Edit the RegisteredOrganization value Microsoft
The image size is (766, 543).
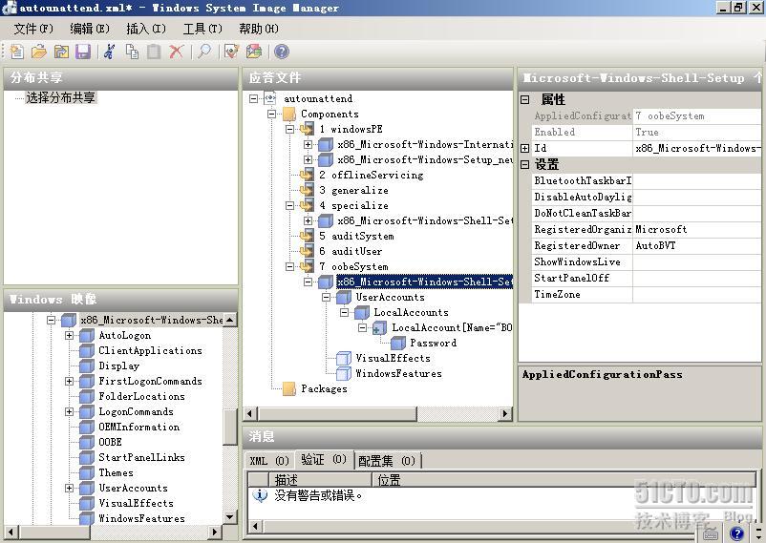696,229
